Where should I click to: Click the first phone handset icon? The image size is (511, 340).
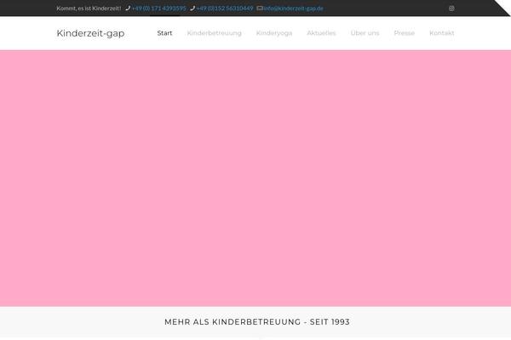(128, 8)
